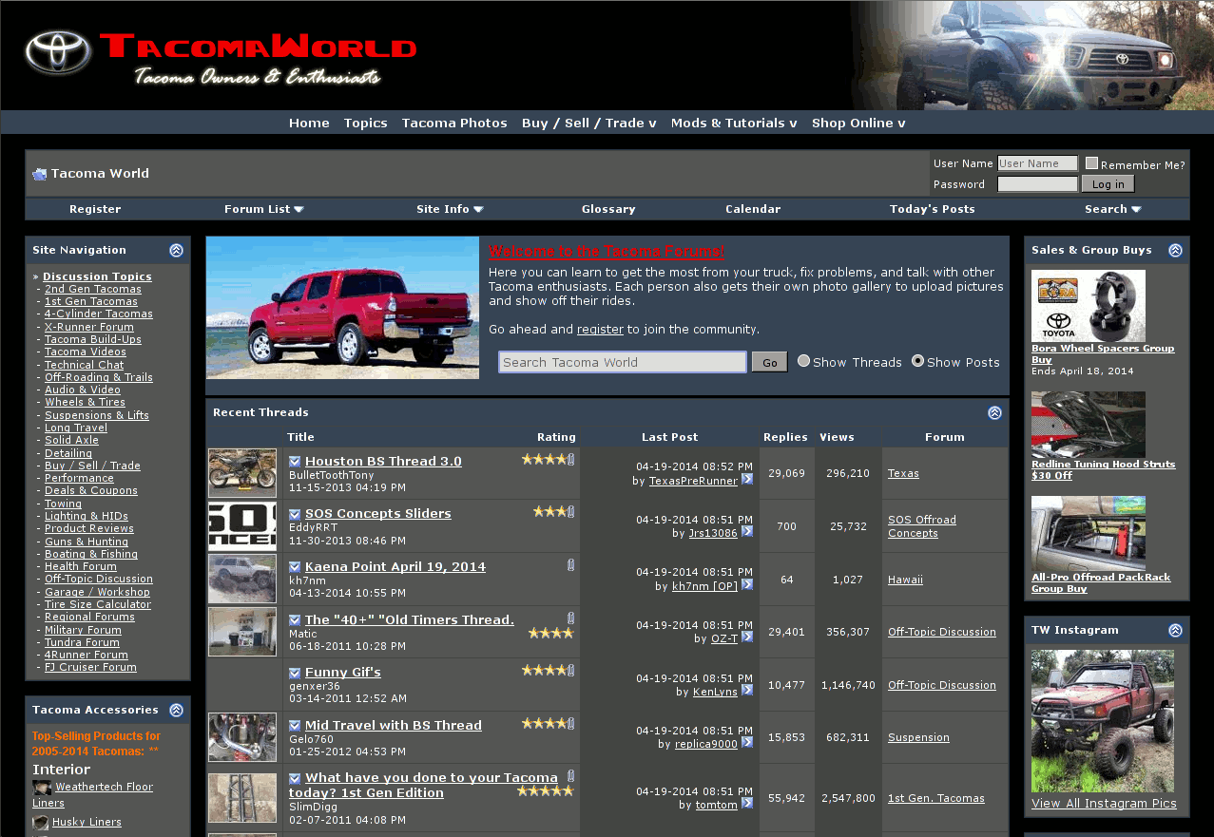Go to last post by OZ-T
The width and height of the screenshot is (1214, 837).
click(747, 637)
